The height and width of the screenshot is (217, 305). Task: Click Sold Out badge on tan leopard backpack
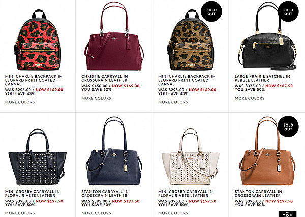coord(211,12)
